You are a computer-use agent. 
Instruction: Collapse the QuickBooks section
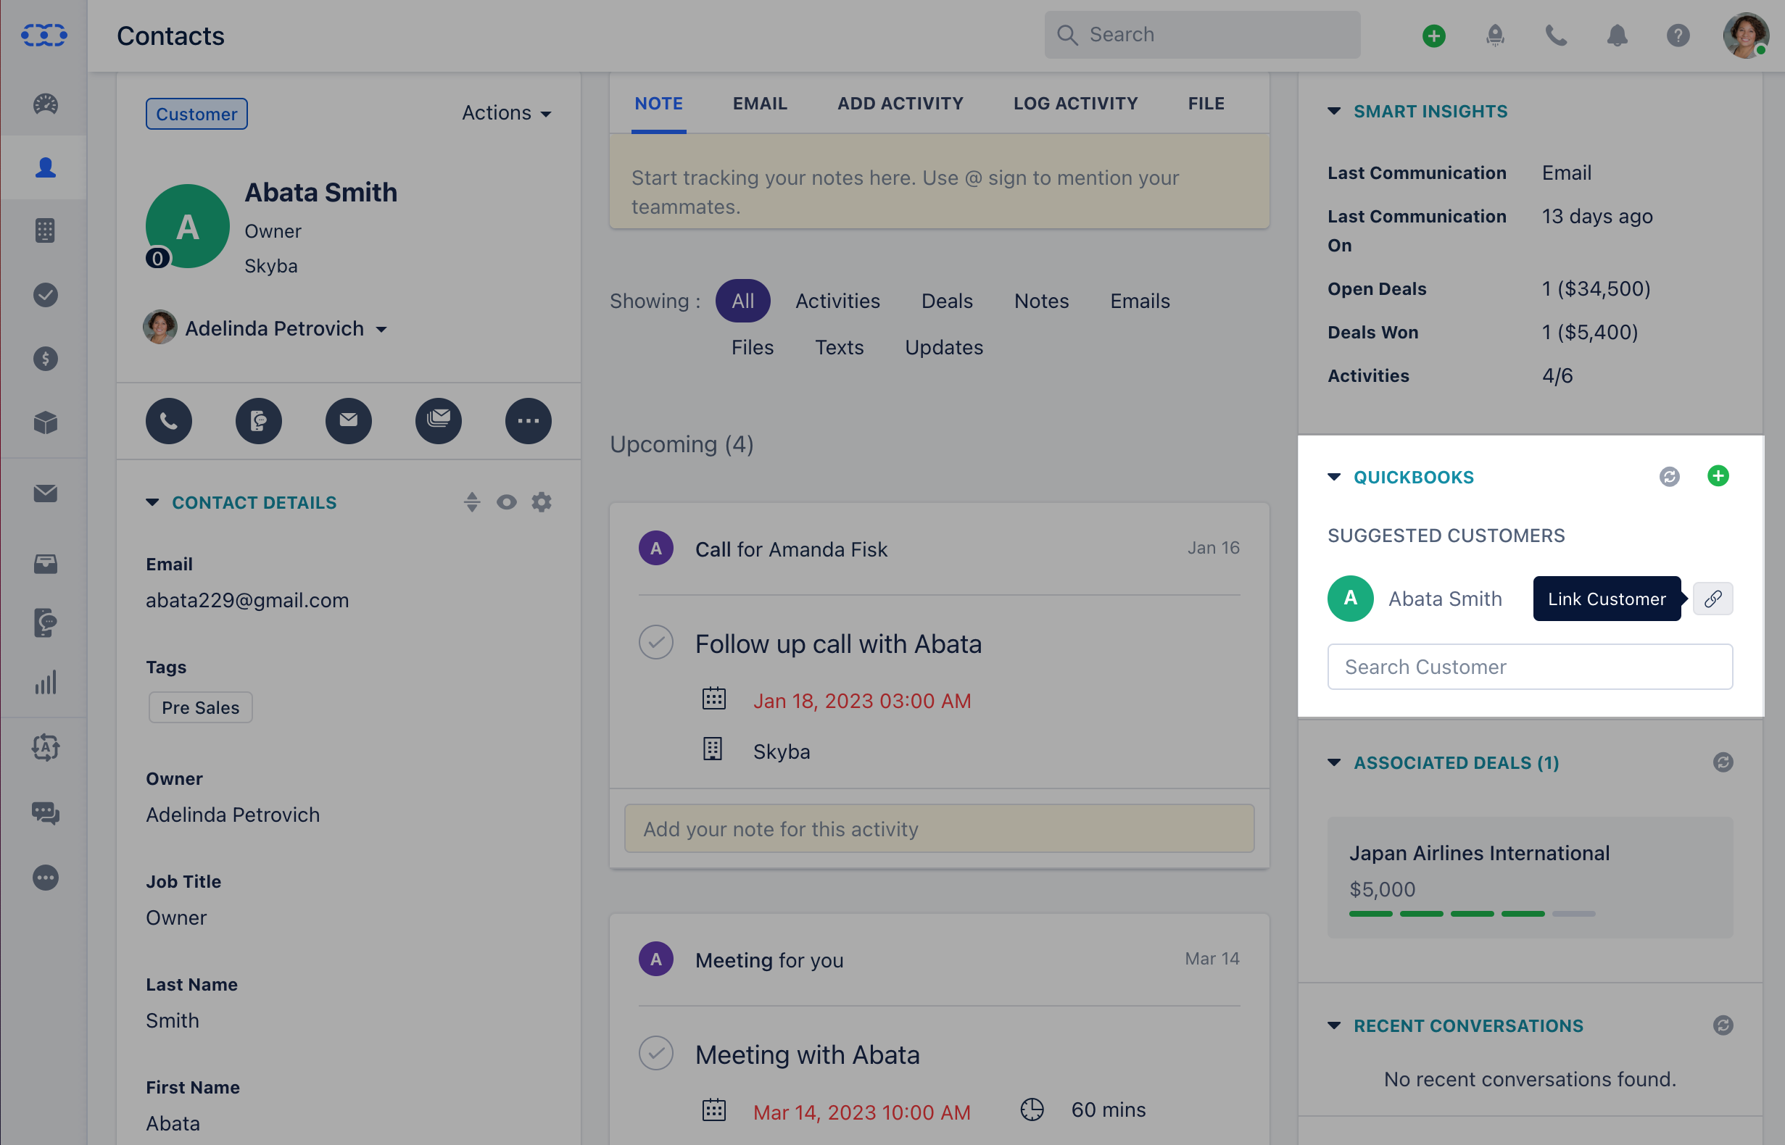point(1334,477)
